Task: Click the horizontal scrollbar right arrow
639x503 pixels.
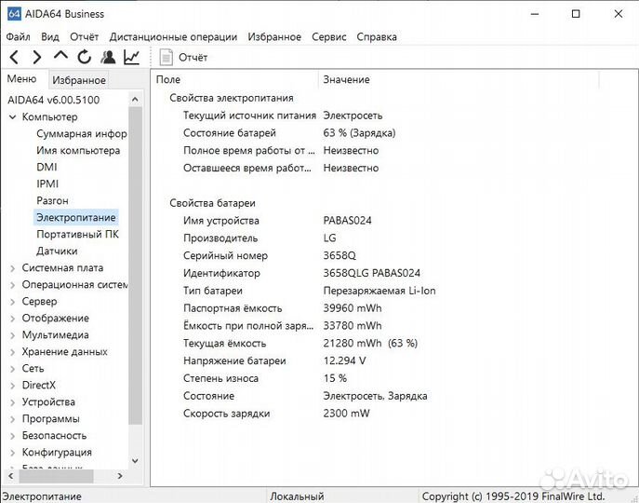Action: [x=120, y=476]
